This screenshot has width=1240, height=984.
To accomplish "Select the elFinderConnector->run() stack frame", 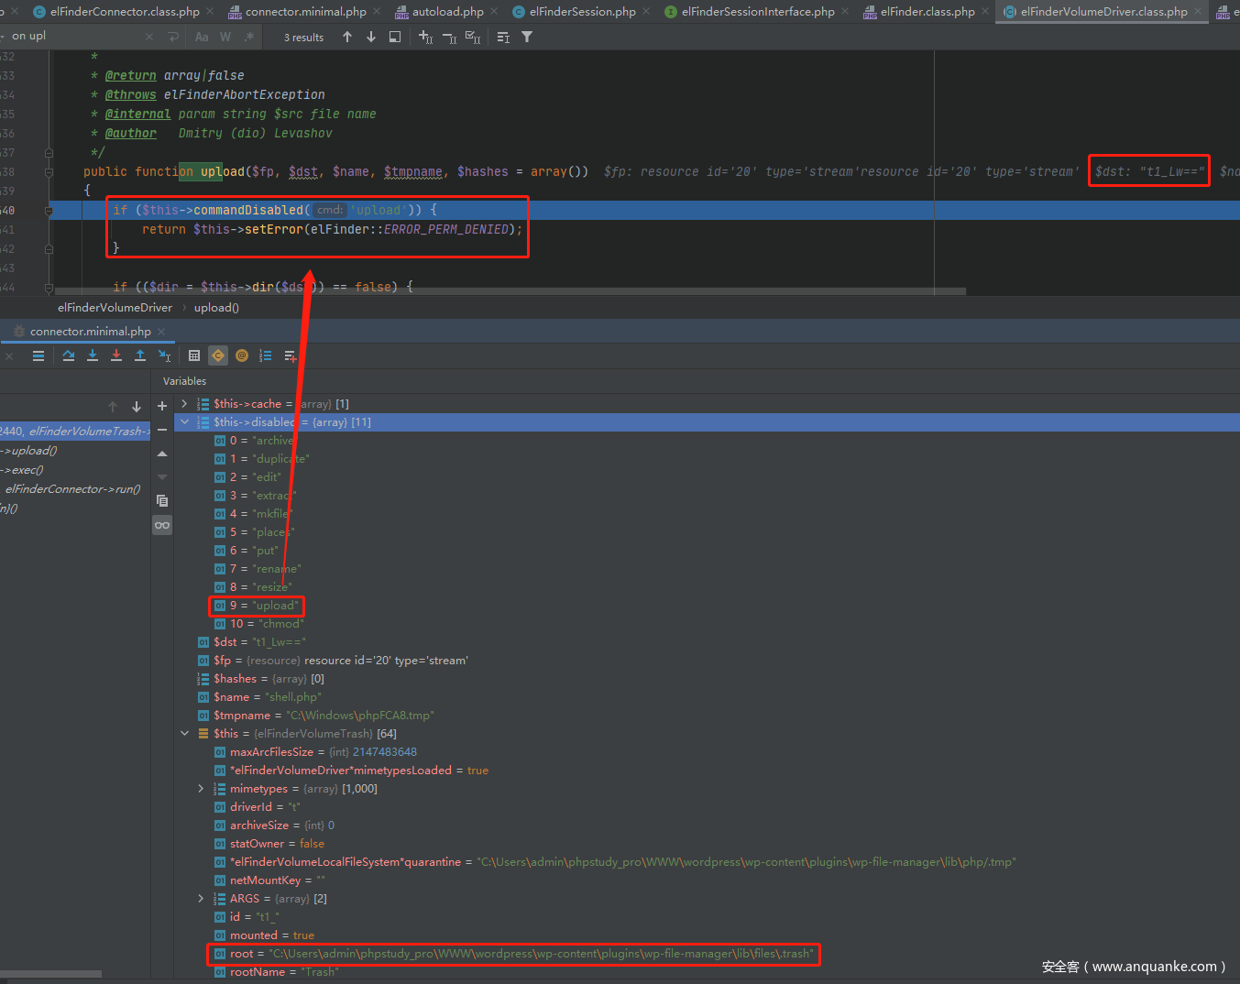I will [73, 489].
